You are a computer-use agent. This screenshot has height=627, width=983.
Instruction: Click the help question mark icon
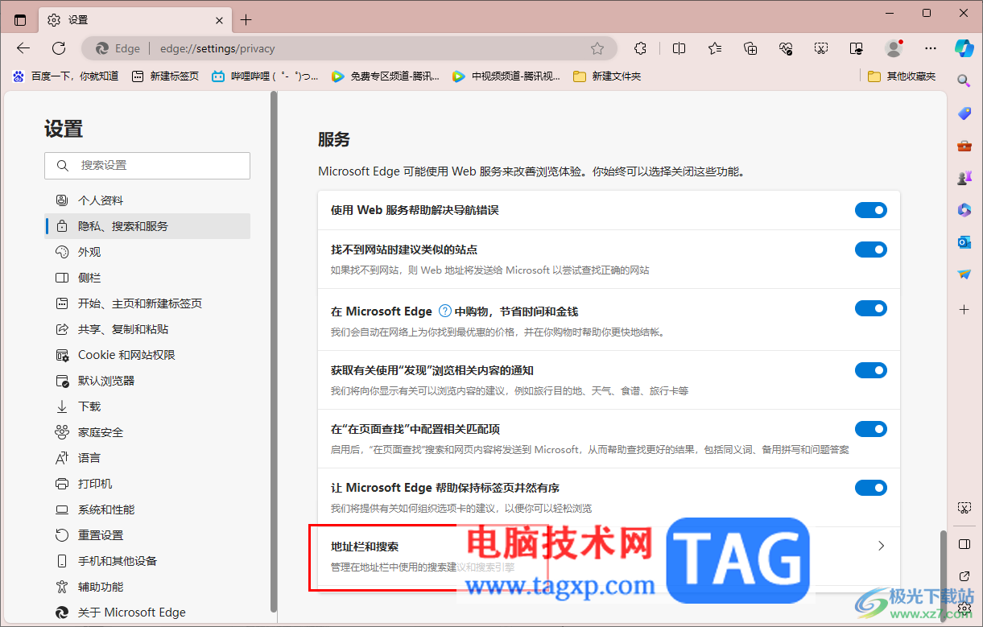(445, 311)
